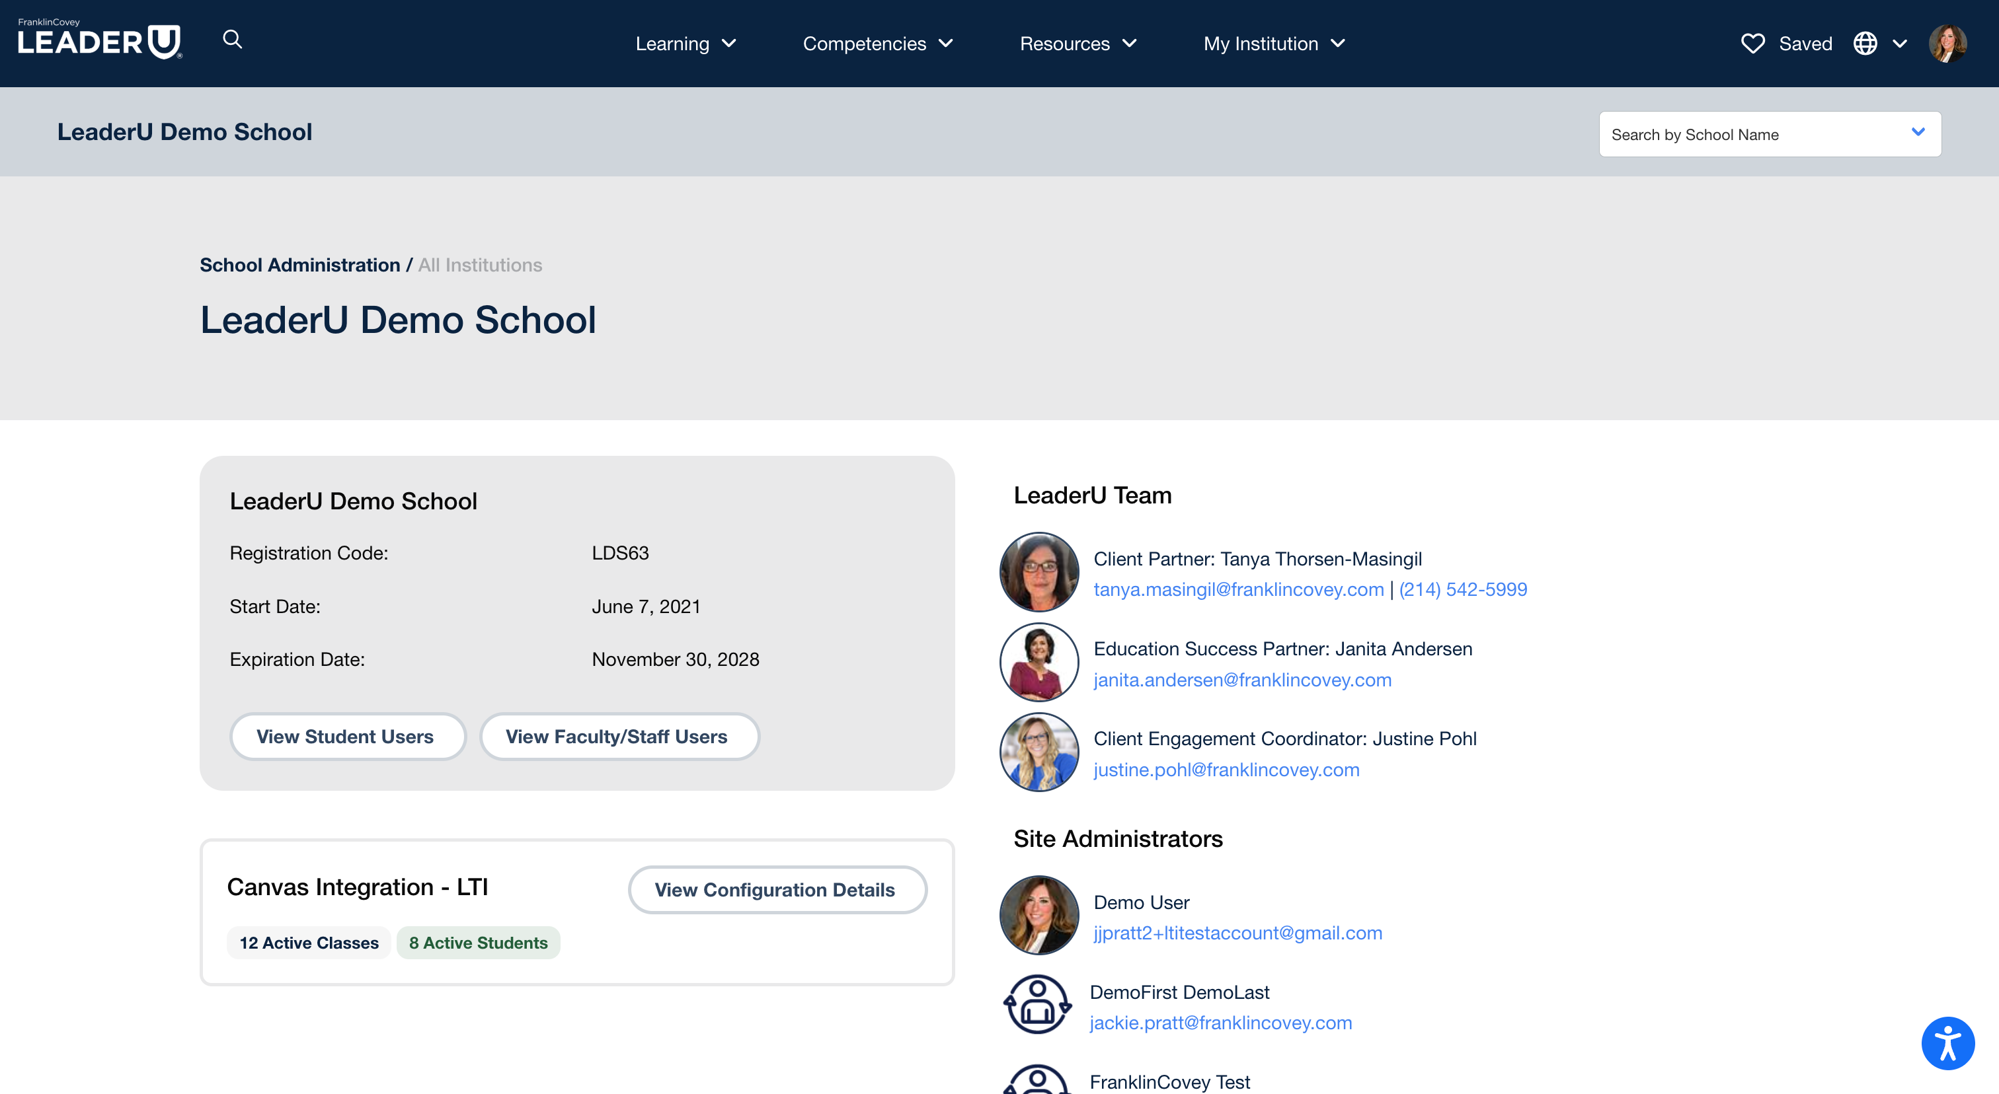Expand the Learning menu
The height and width of the screenshot is (1094, 1999).
point(686,44)
